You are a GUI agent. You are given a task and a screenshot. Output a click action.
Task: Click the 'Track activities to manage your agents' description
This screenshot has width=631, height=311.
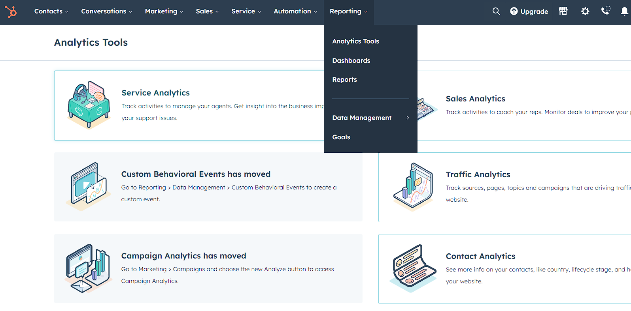(x=223, y=112)
